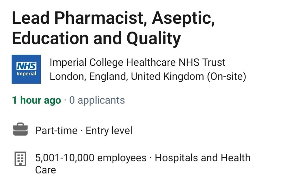The width and height of the screenshot is (286, 180).
Task: Click the green 1 hour ago timestamp
Action: coord(37,100)
